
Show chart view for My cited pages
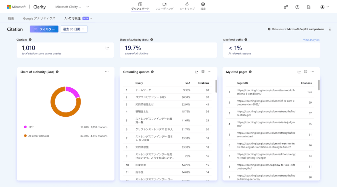coord(299,72)
